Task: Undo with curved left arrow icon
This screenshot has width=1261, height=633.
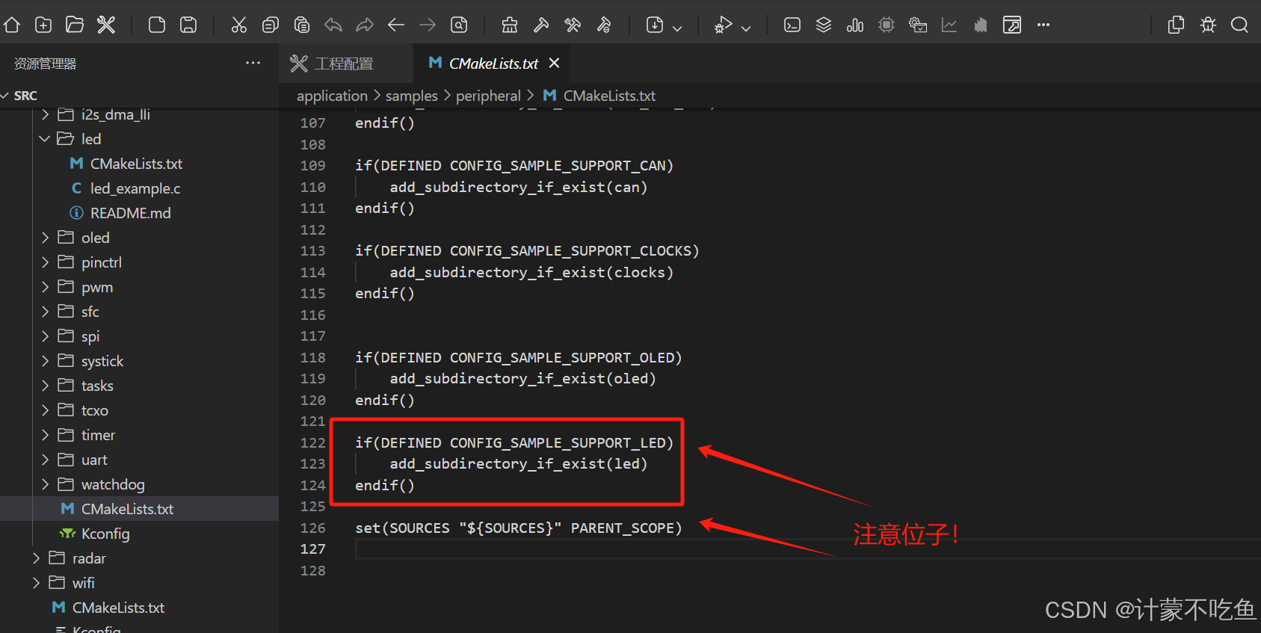Action: pos(333,25)
